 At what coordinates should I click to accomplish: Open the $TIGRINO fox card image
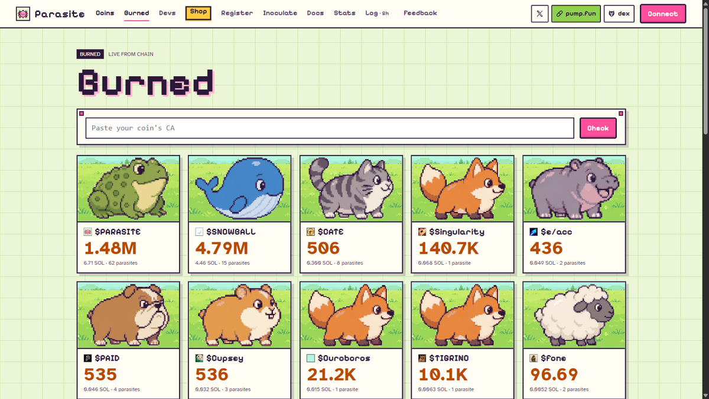pos(463,315)
